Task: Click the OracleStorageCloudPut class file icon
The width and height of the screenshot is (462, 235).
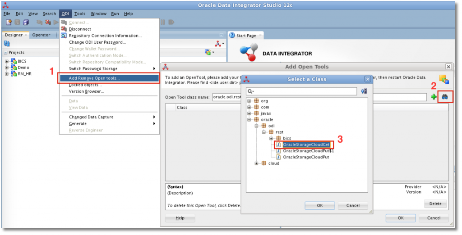Action: pyautogui.click(x=278, y=157)
